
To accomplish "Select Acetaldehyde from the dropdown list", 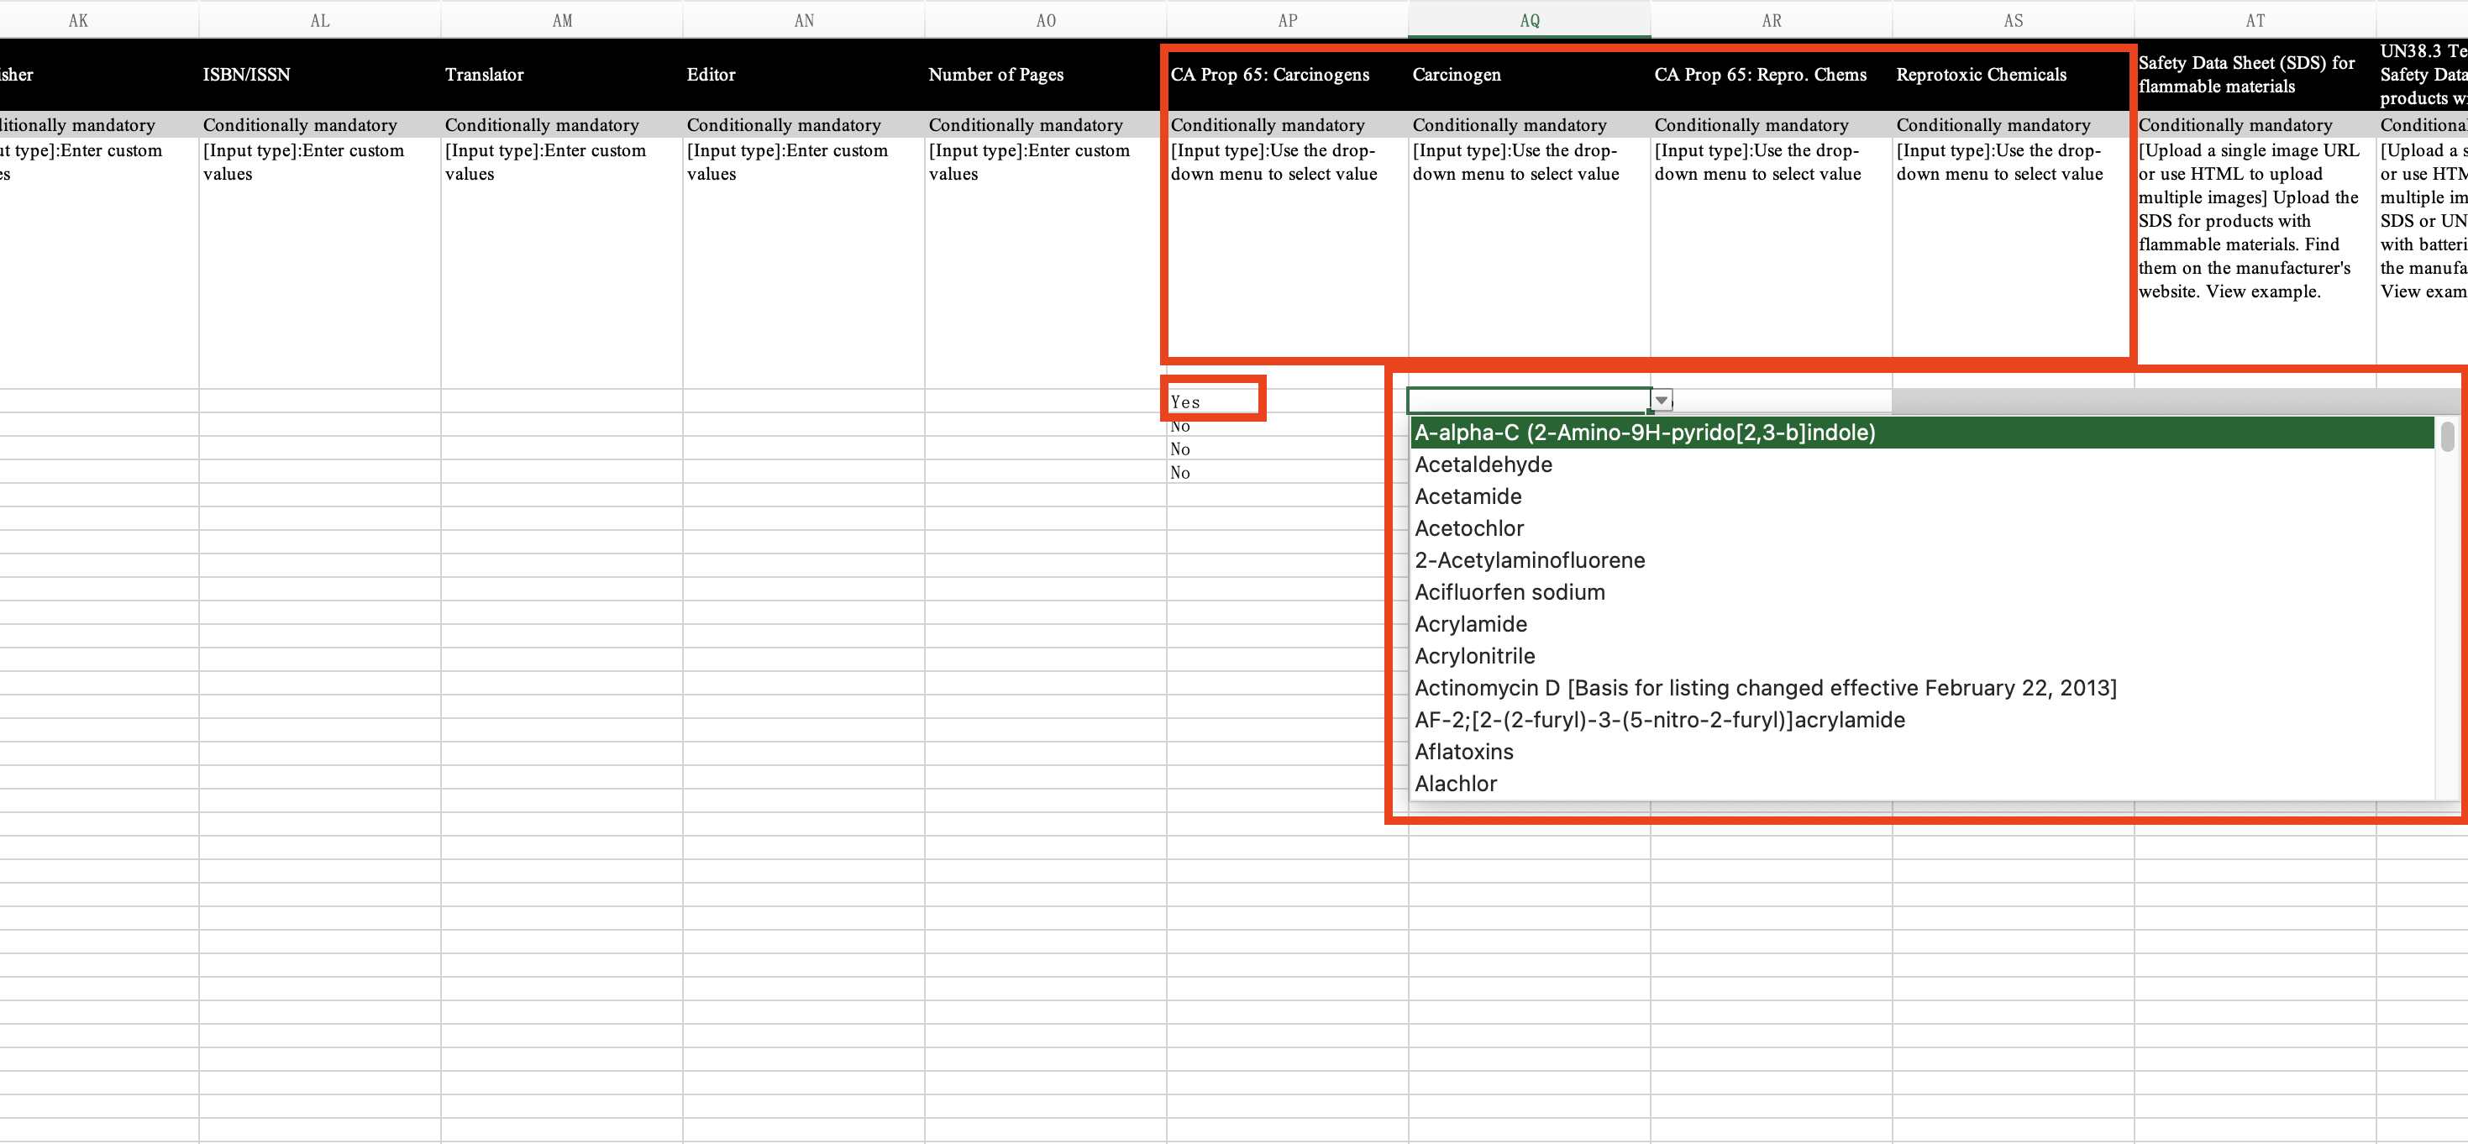I will 1483,464.
